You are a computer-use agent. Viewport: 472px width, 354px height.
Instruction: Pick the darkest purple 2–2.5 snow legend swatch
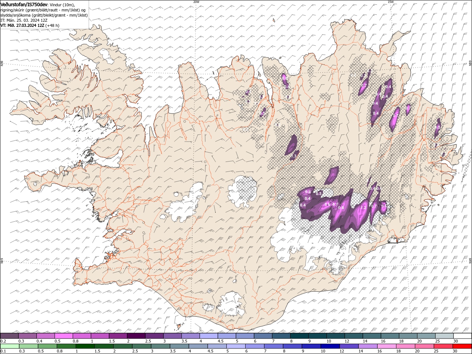136,336
